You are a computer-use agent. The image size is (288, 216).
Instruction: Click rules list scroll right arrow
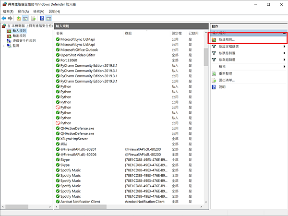(x=201, y=206)
